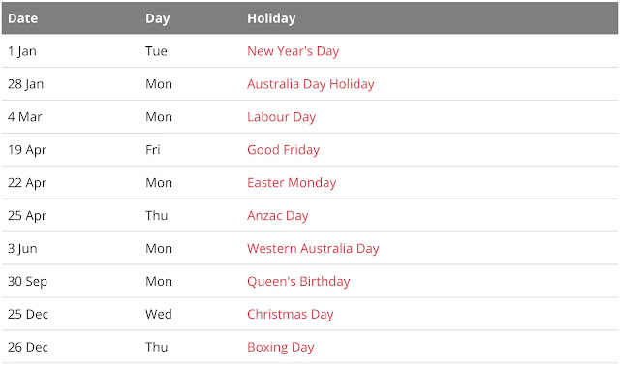Select the 30 Sep date cell
This screenshot has width=620, height=367.
27,281
